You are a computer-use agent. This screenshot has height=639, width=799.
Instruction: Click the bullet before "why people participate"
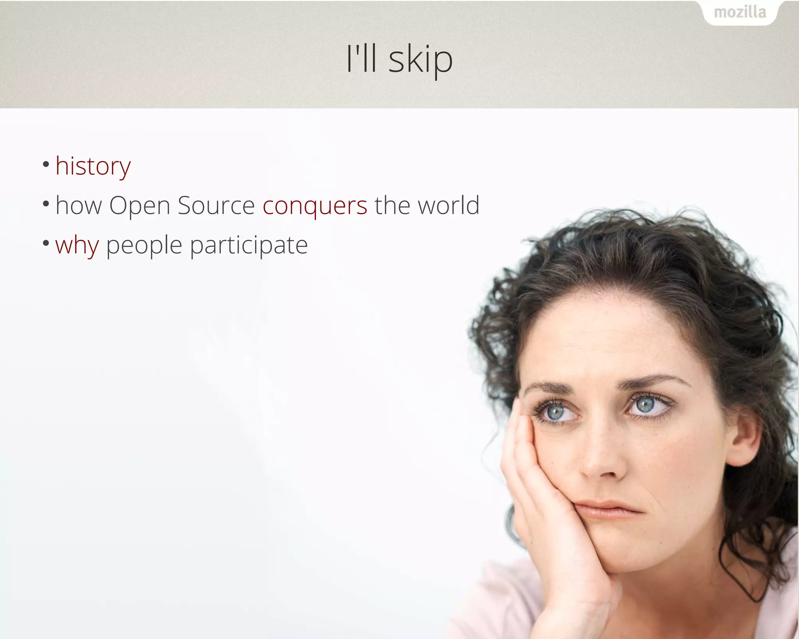46,243
